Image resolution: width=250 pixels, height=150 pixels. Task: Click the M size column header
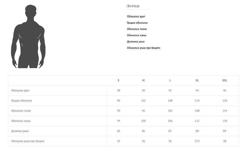[x=143, y=80]
